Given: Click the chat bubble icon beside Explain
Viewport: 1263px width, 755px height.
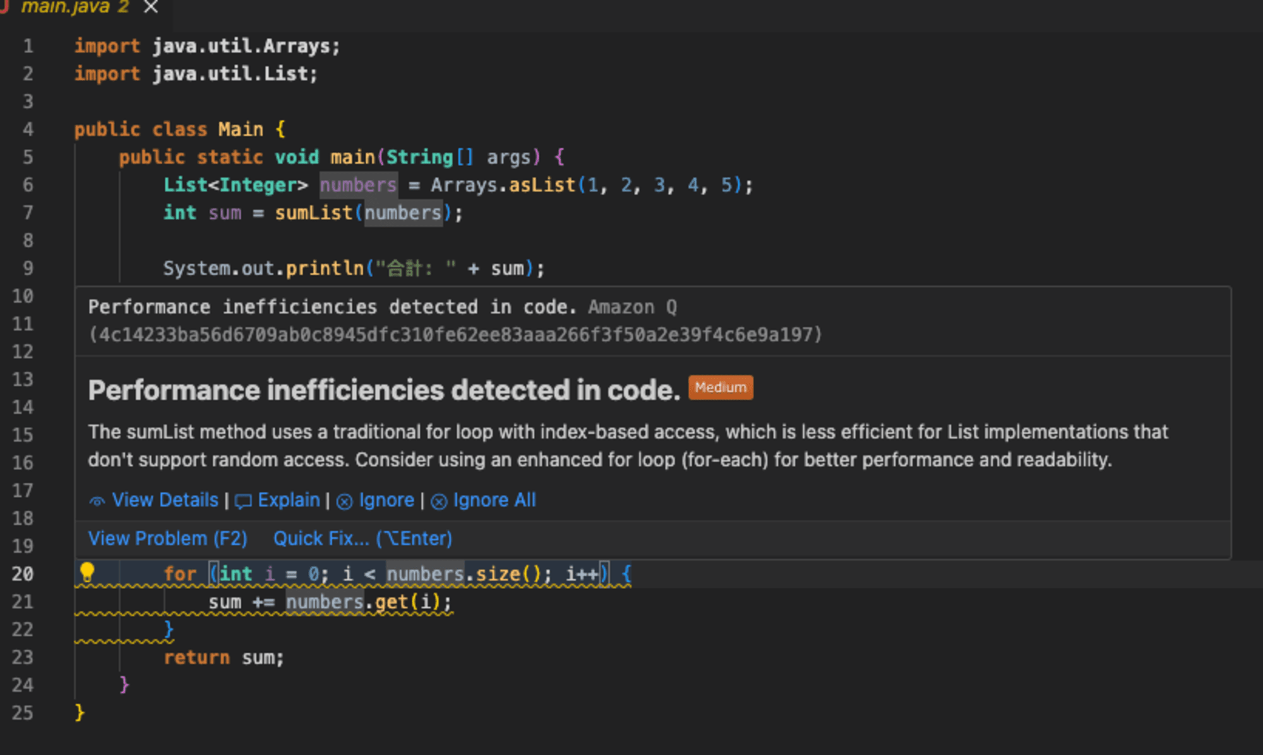Looking at the screenshot, I should (x=243, y=501).
